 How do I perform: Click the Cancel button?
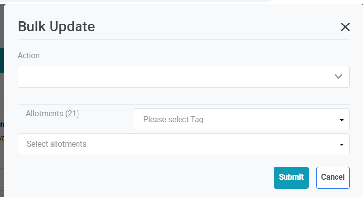click(x=333, y=177)
